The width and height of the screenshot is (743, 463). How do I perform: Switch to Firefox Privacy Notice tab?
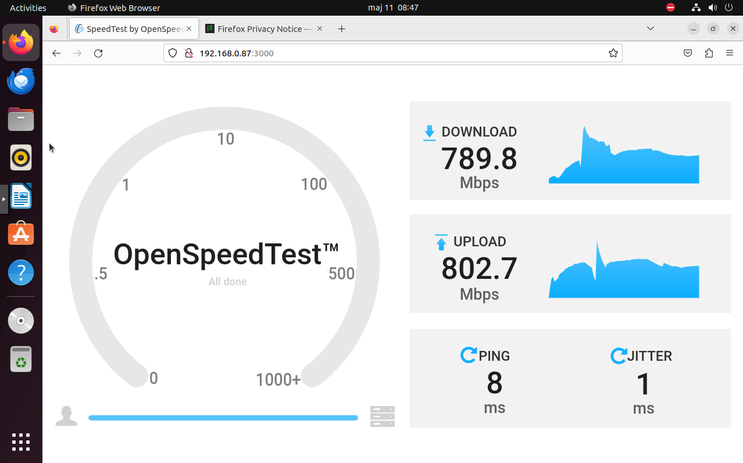265,28
